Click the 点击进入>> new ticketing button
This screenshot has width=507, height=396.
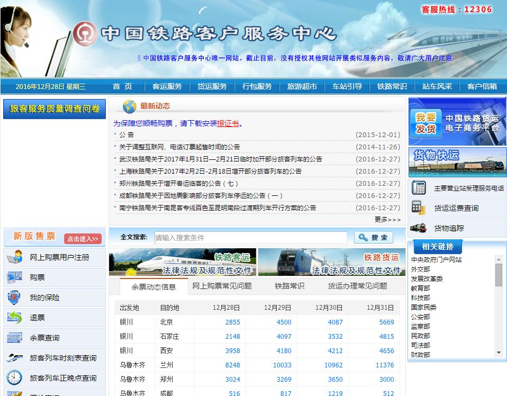coord(83,239)
